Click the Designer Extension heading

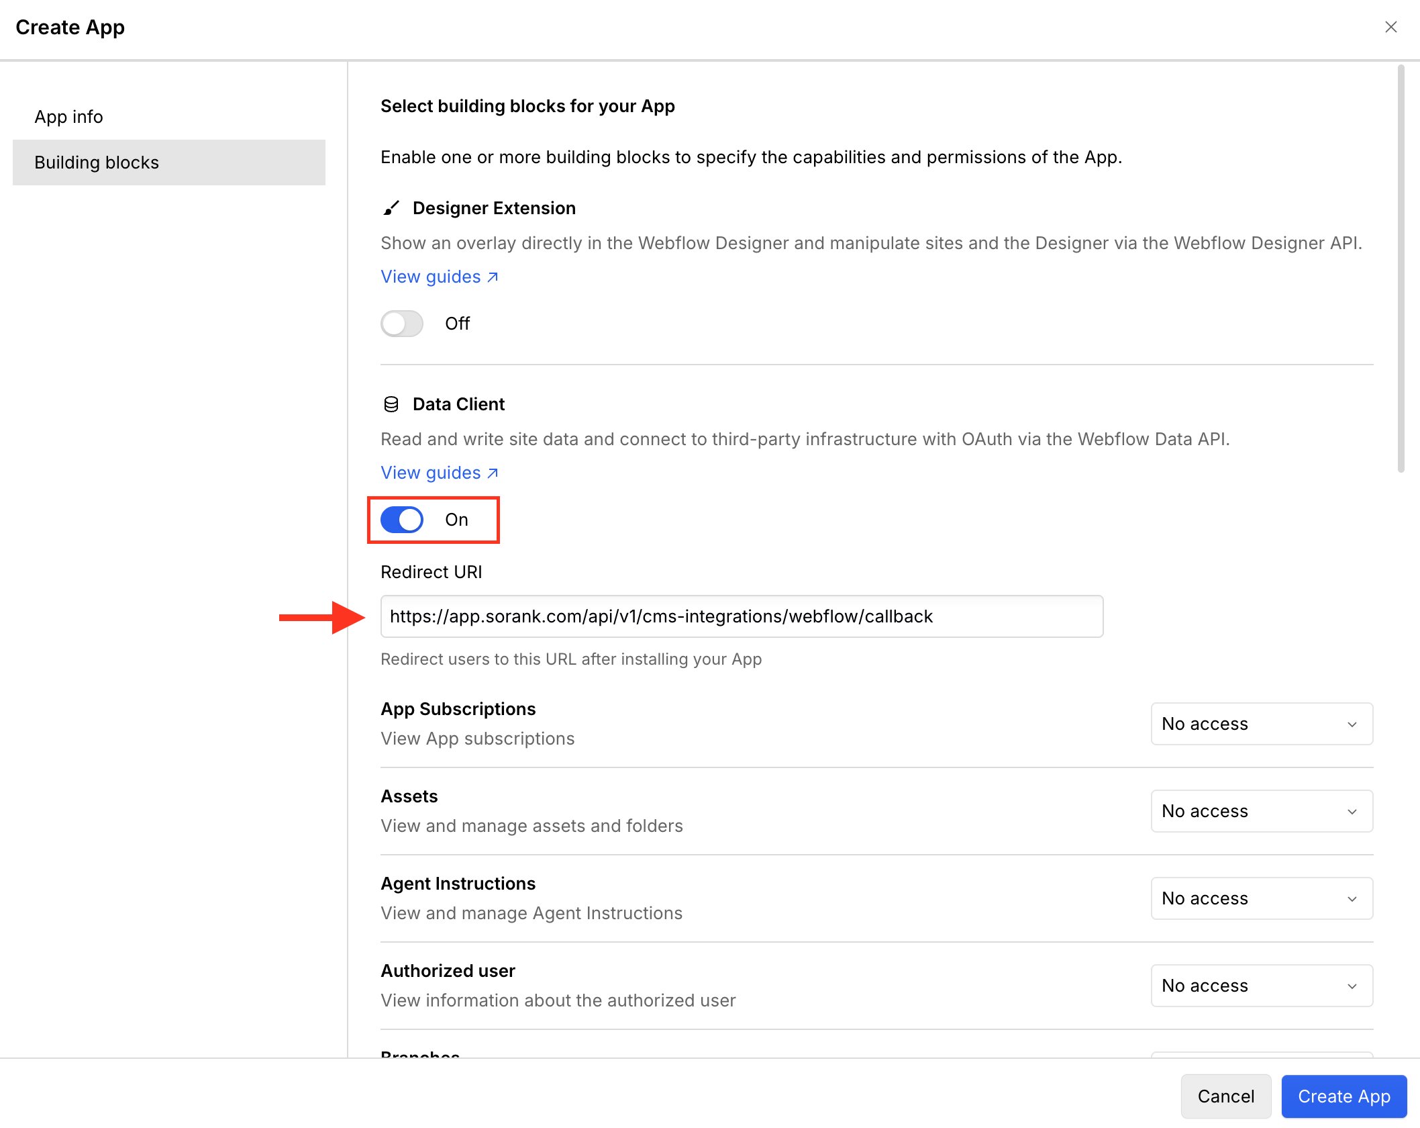pos(495,208)
